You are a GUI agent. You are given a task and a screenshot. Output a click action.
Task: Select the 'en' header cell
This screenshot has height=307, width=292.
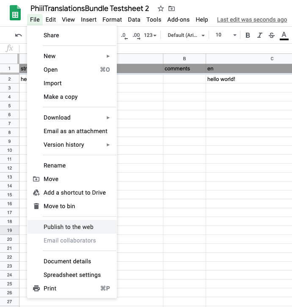249,69
